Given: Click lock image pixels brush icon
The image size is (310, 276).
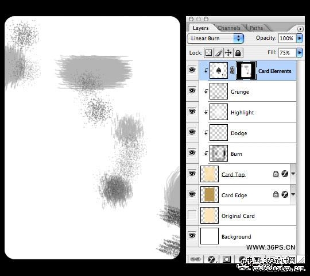Looking at the screenshot, I should pos(219,53).
